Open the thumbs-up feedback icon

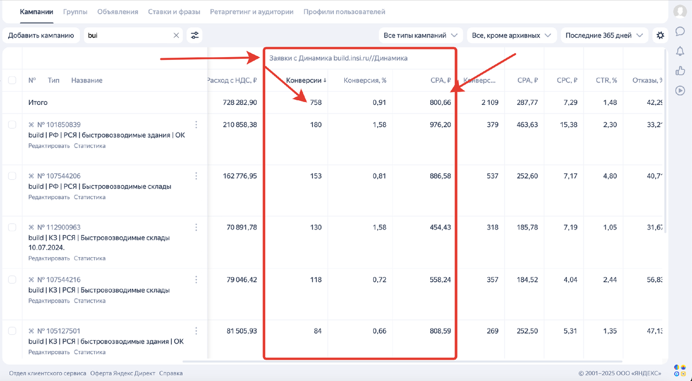tap(680, 71)
